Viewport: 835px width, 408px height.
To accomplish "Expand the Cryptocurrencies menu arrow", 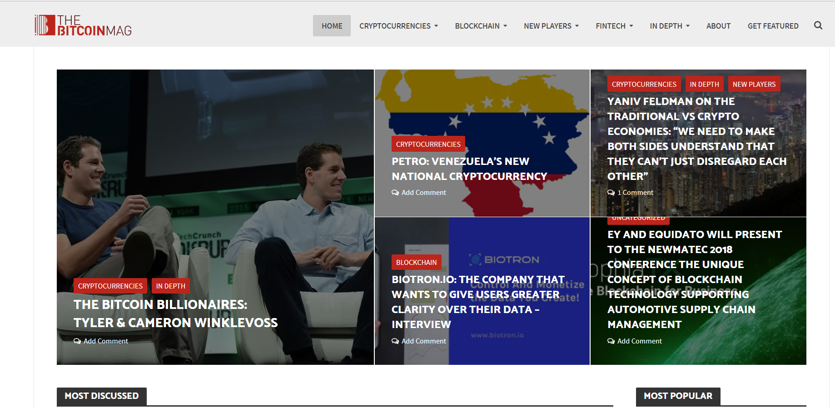I will click(436, 26).
